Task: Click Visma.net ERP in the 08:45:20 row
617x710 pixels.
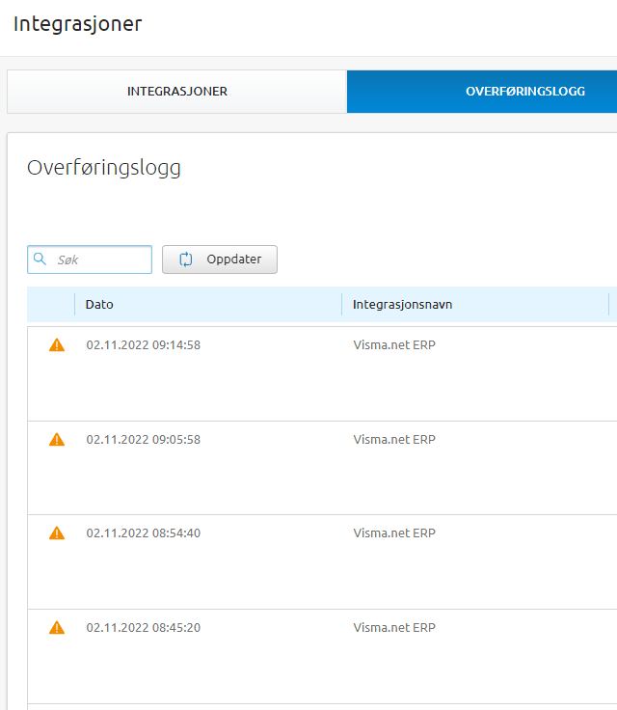Action: click(394, 628)
